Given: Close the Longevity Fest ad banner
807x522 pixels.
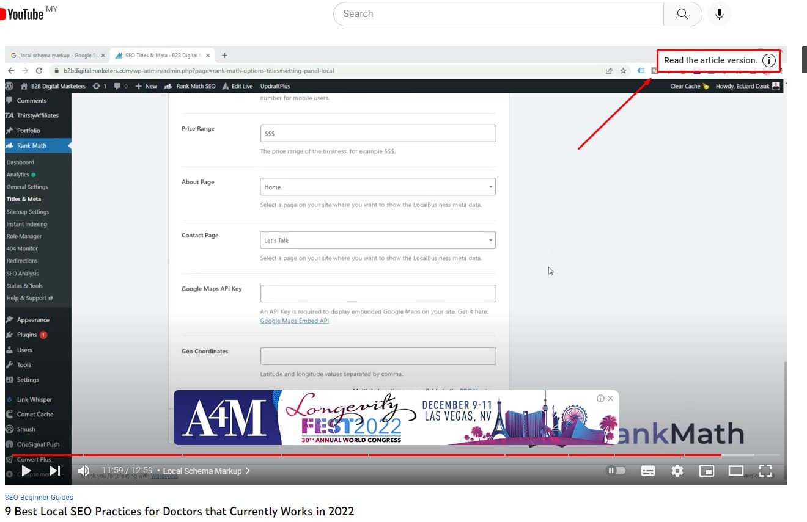Looking at the screenshot, I should coord(610,398).
